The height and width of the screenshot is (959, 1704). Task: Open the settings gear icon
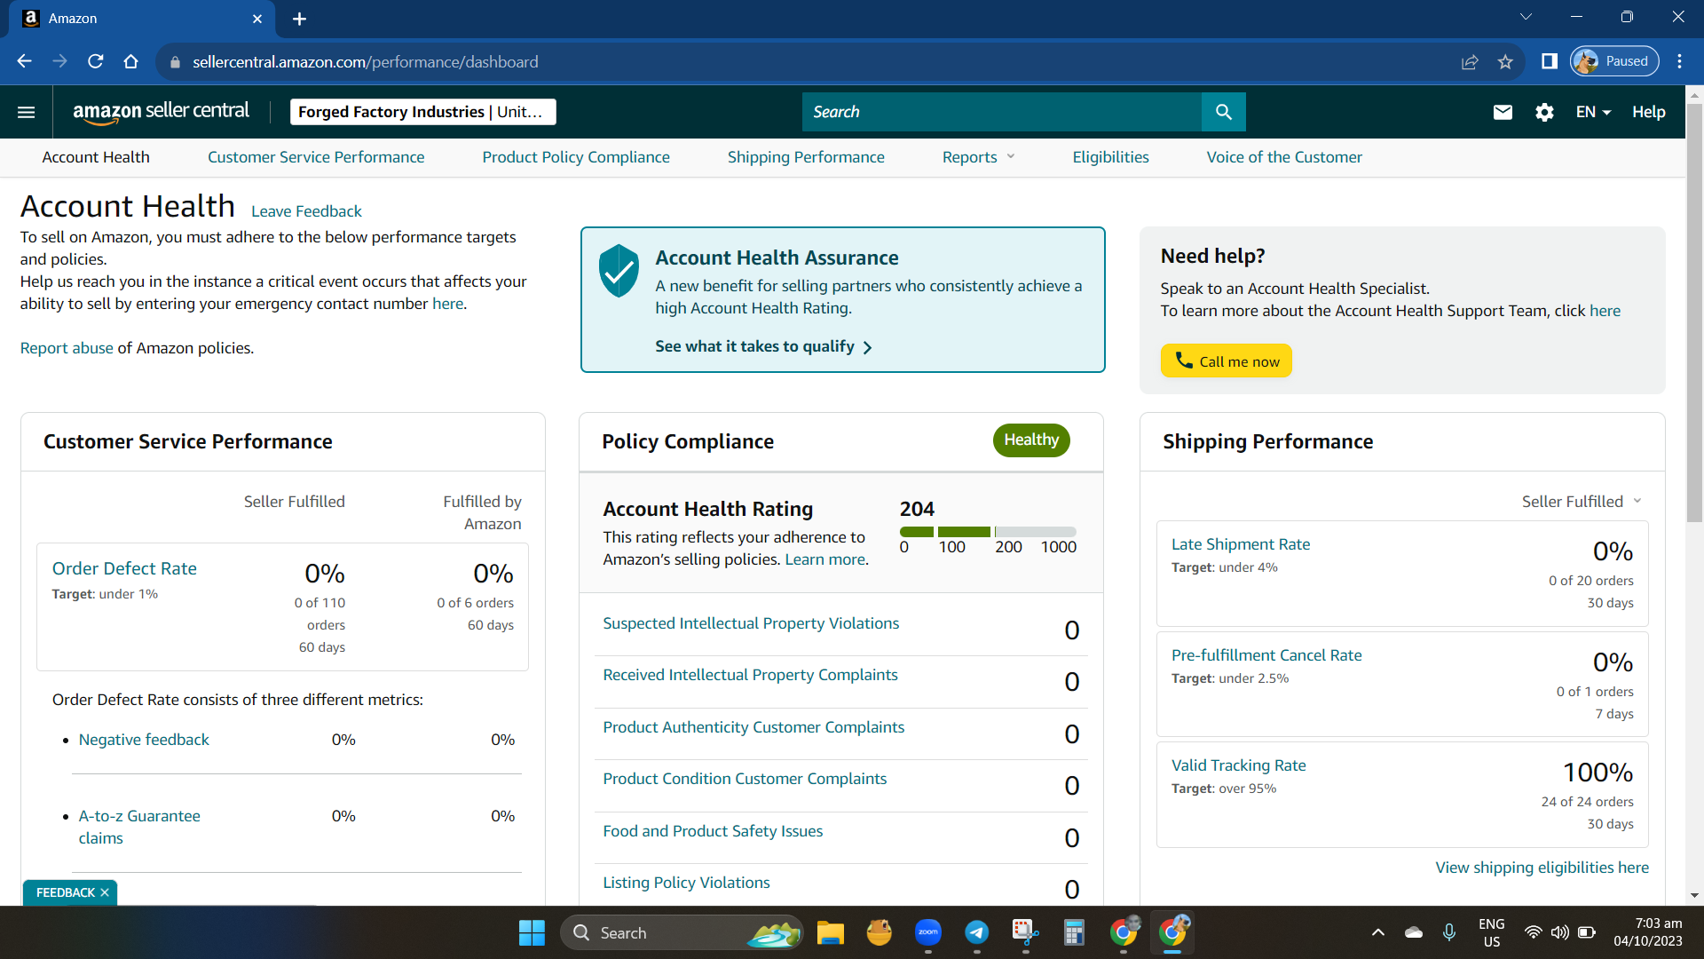point(1544,112)
